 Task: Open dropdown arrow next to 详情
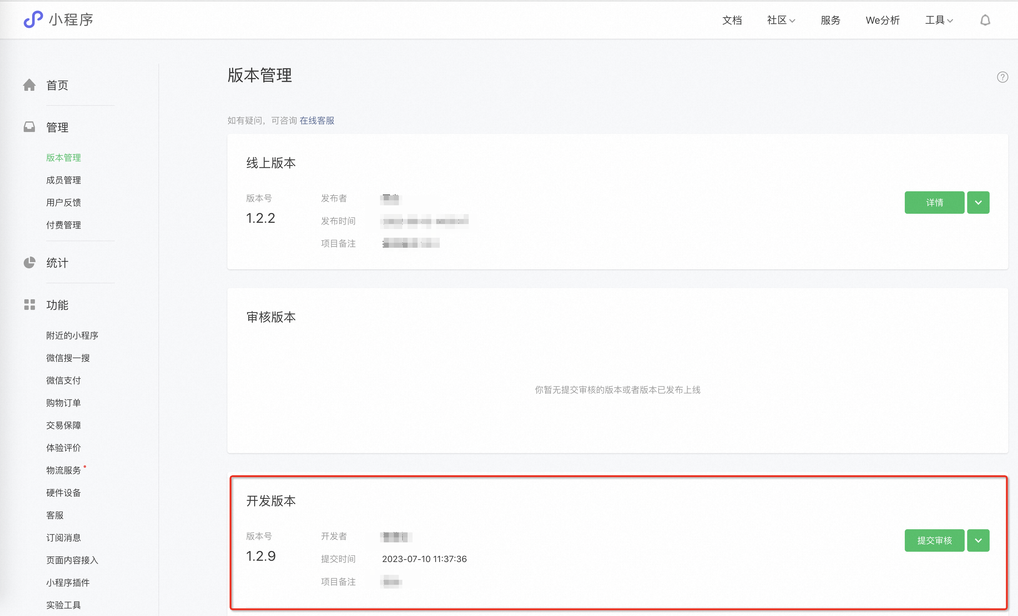[x=978, y=203]
